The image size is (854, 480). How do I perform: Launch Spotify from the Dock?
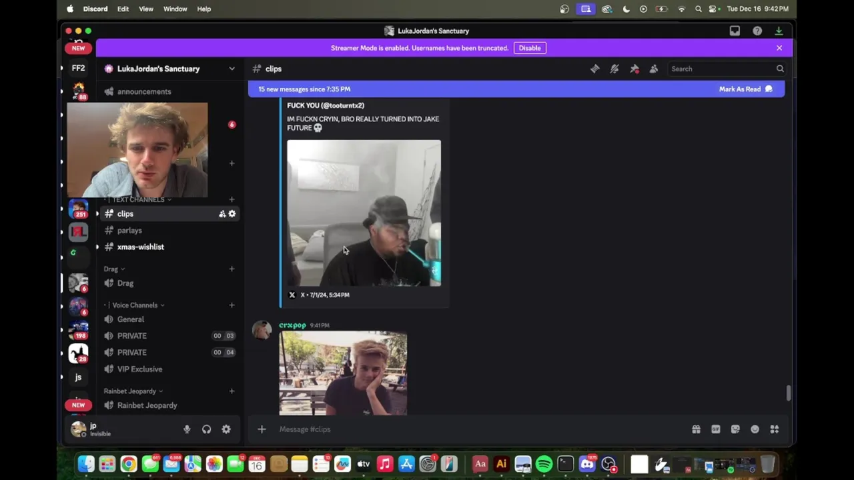coord(544,464)
